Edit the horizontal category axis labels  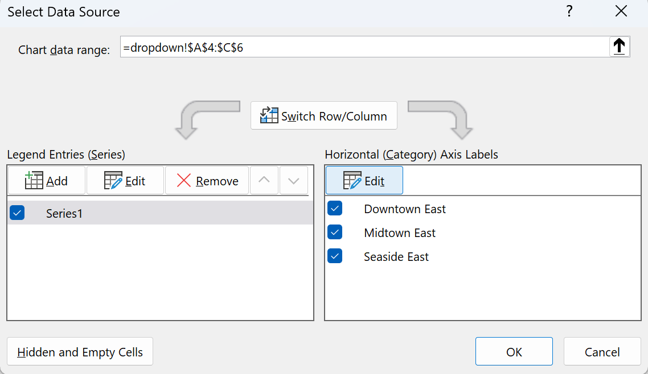364,181
